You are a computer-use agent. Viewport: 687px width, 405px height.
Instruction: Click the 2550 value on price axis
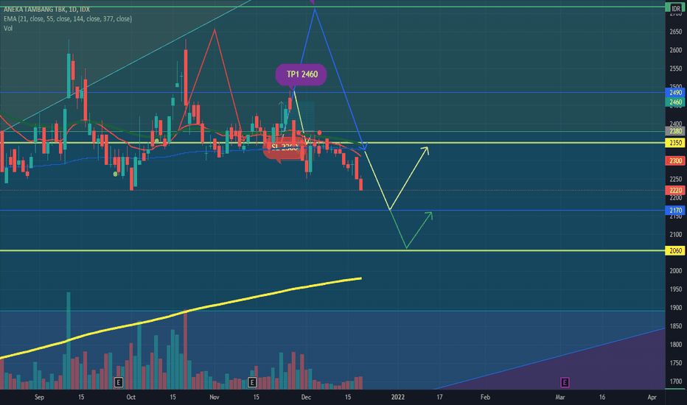pyautogui.click(x=676, y=68)
